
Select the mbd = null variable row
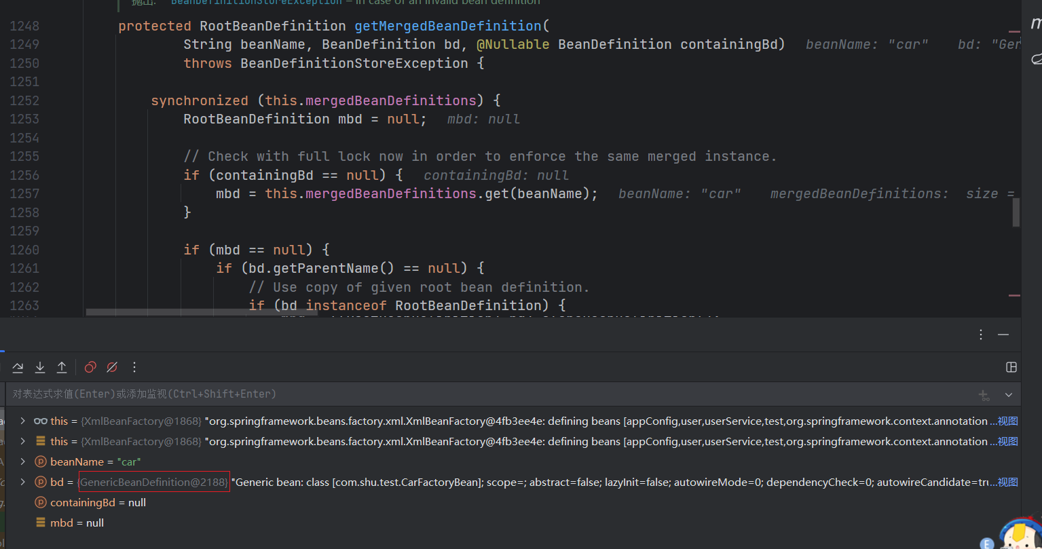(x=513, y=523)
